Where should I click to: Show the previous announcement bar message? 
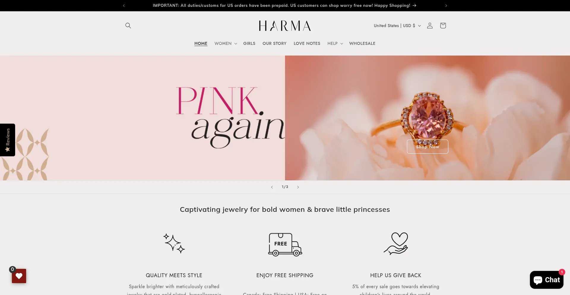click(124, 6)
